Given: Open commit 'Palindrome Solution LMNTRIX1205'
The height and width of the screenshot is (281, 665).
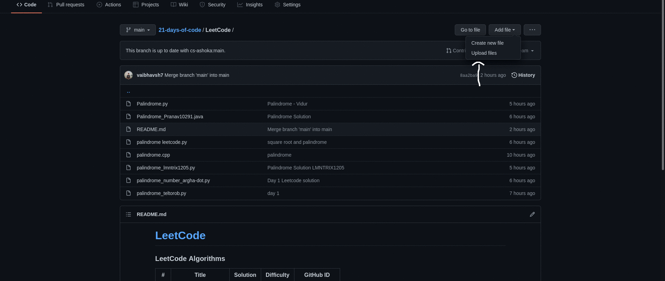Looking at the screenshot, I should [306, 168].
